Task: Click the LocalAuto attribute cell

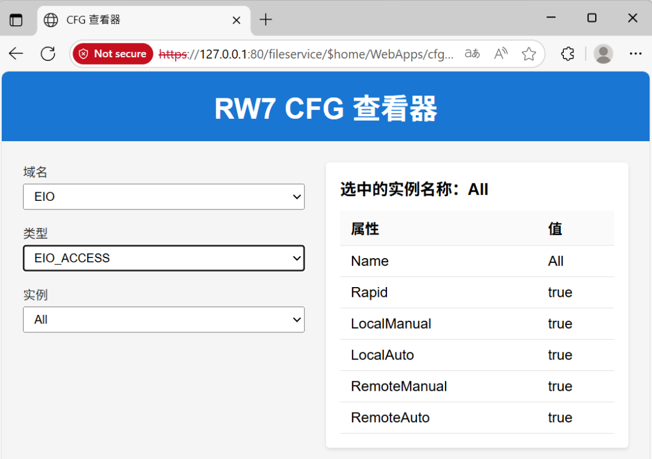Action: [382, 355]
